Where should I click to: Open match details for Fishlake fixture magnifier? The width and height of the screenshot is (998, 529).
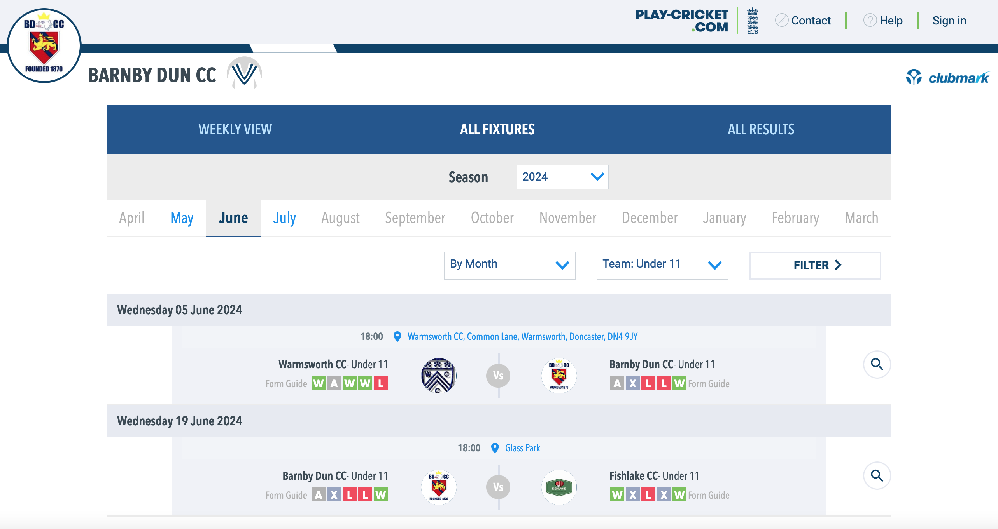tap(877, 476)
